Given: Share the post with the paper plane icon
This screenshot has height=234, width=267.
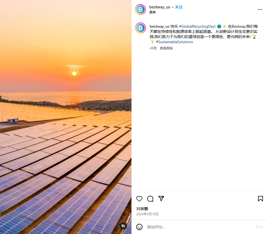Looking at the screenshot, I should click(x=161, y=198).
